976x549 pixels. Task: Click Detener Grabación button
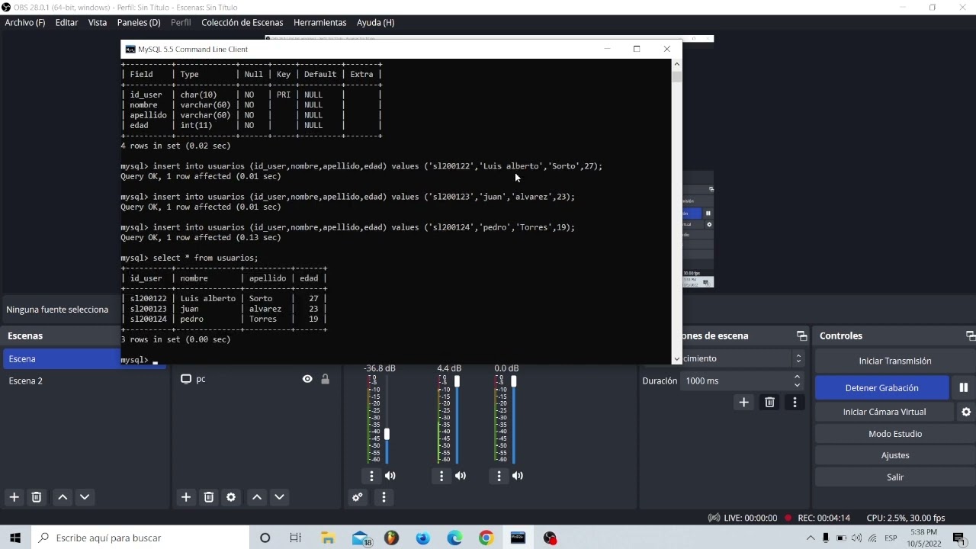pyautogui.click(x=881, y=387)
